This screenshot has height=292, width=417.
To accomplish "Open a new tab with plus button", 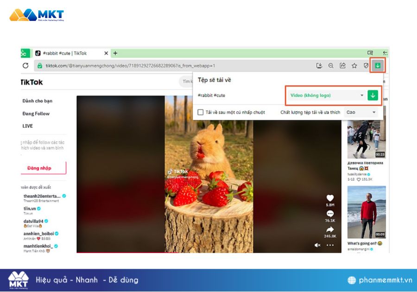I will pos(115,53).
